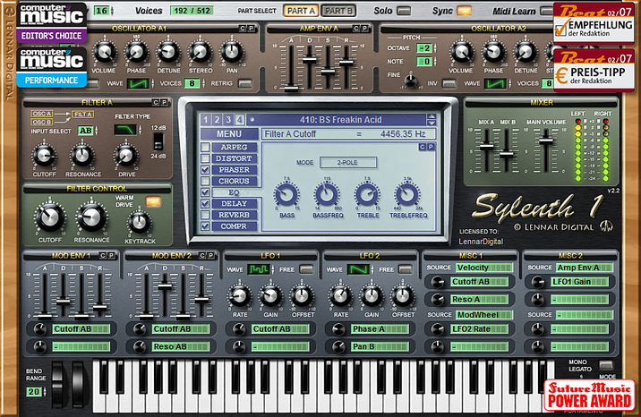Image resolution: width=641 pixels, height=417 pixels.
Task: Click the Filter A filter type icon
Action: click(124, 130)
